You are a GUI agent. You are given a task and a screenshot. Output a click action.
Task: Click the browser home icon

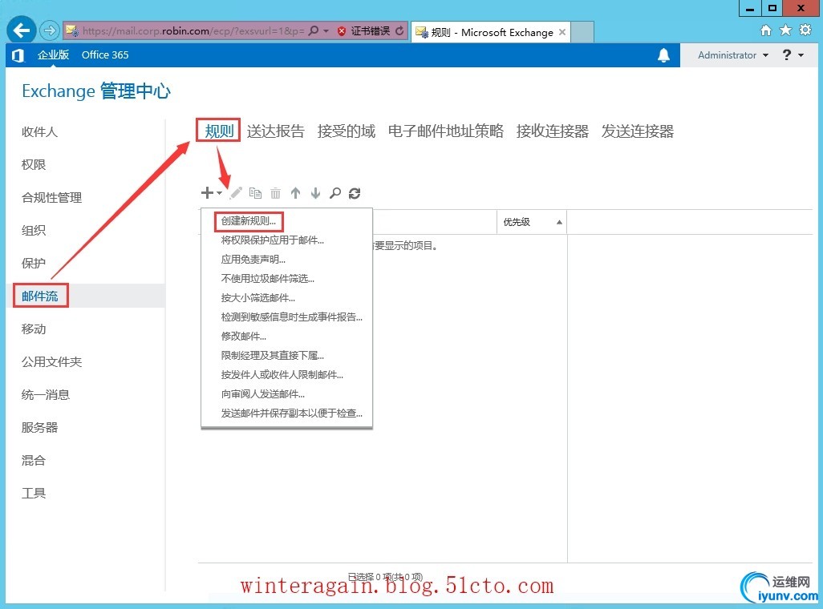point(766,30)
